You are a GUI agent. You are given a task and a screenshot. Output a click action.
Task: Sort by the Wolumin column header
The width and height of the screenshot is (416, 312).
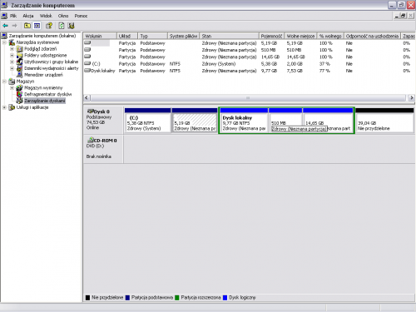100,36
